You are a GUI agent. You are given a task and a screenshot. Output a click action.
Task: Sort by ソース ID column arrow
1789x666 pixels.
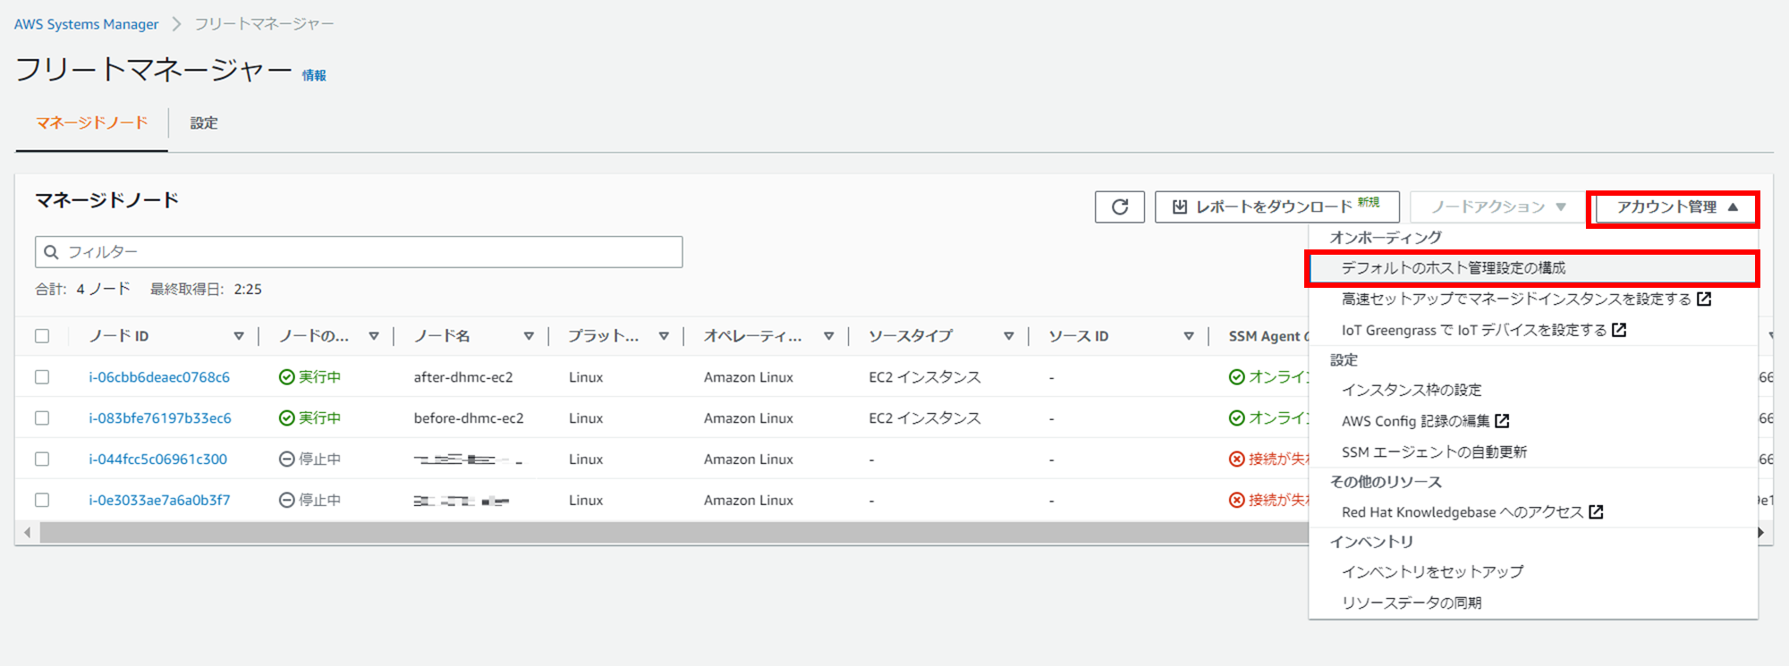pyautogui.click(x=1189, y=336)
